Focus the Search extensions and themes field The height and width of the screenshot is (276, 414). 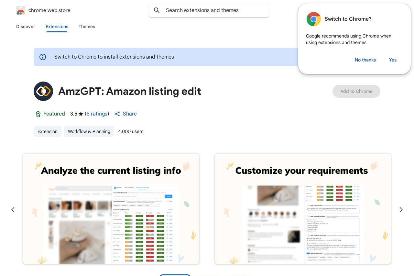[x=213, y=10]
